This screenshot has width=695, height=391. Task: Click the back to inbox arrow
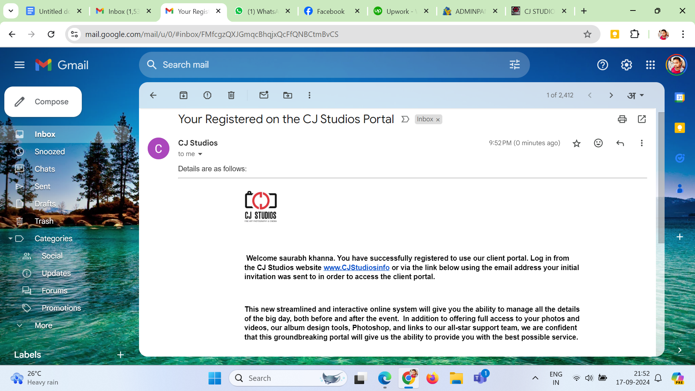point(153,95)
